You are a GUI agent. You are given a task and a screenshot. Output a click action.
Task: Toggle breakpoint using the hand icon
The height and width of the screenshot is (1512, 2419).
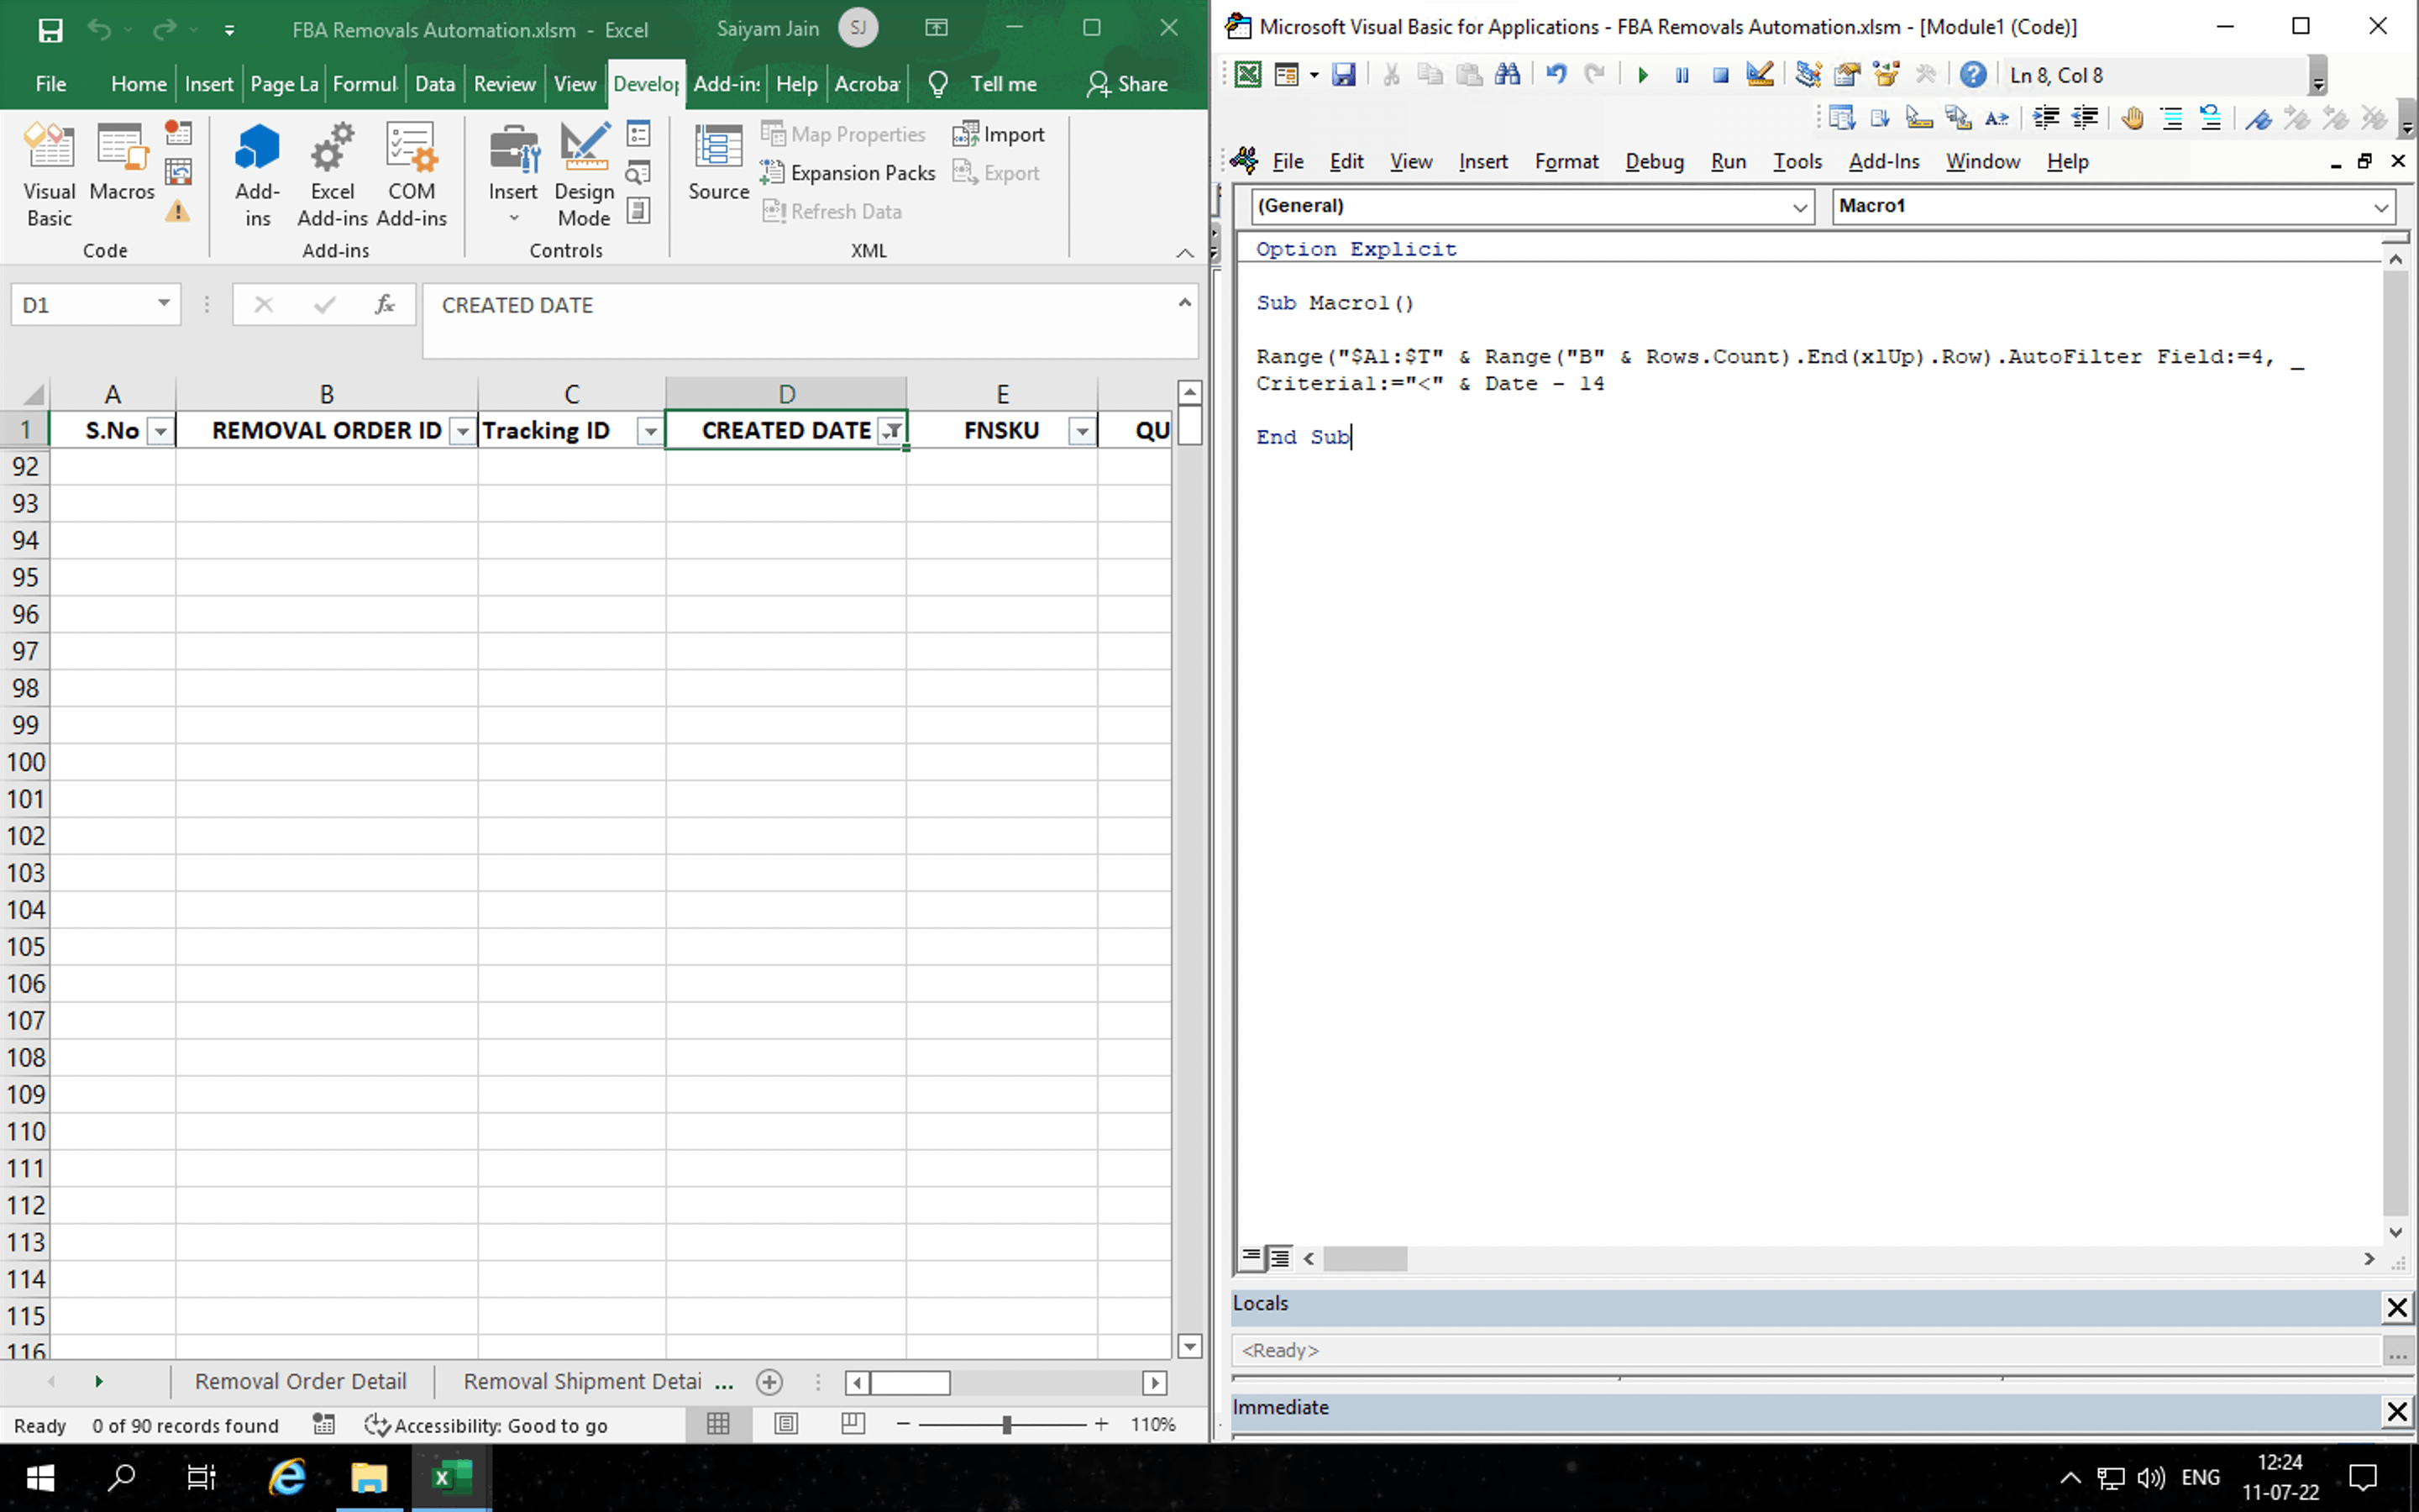pyautogui.click(x=2132, y=119)
